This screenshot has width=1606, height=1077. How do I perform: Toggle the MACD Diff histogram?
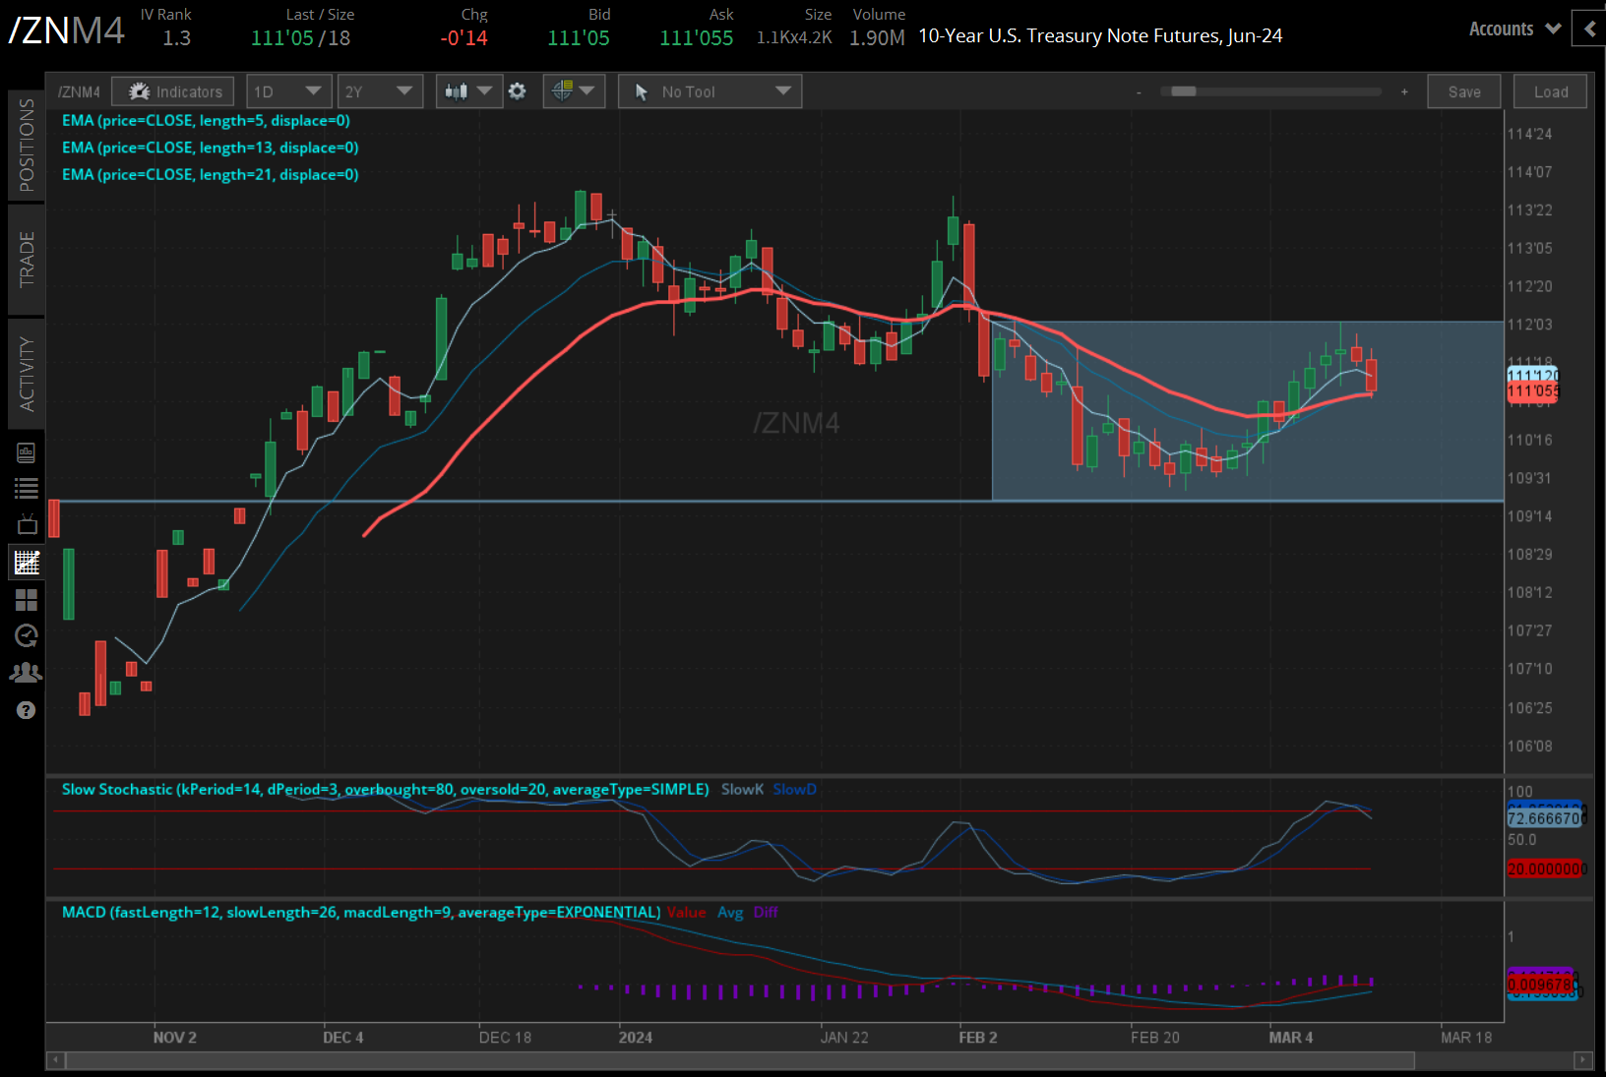coord(767,913)
